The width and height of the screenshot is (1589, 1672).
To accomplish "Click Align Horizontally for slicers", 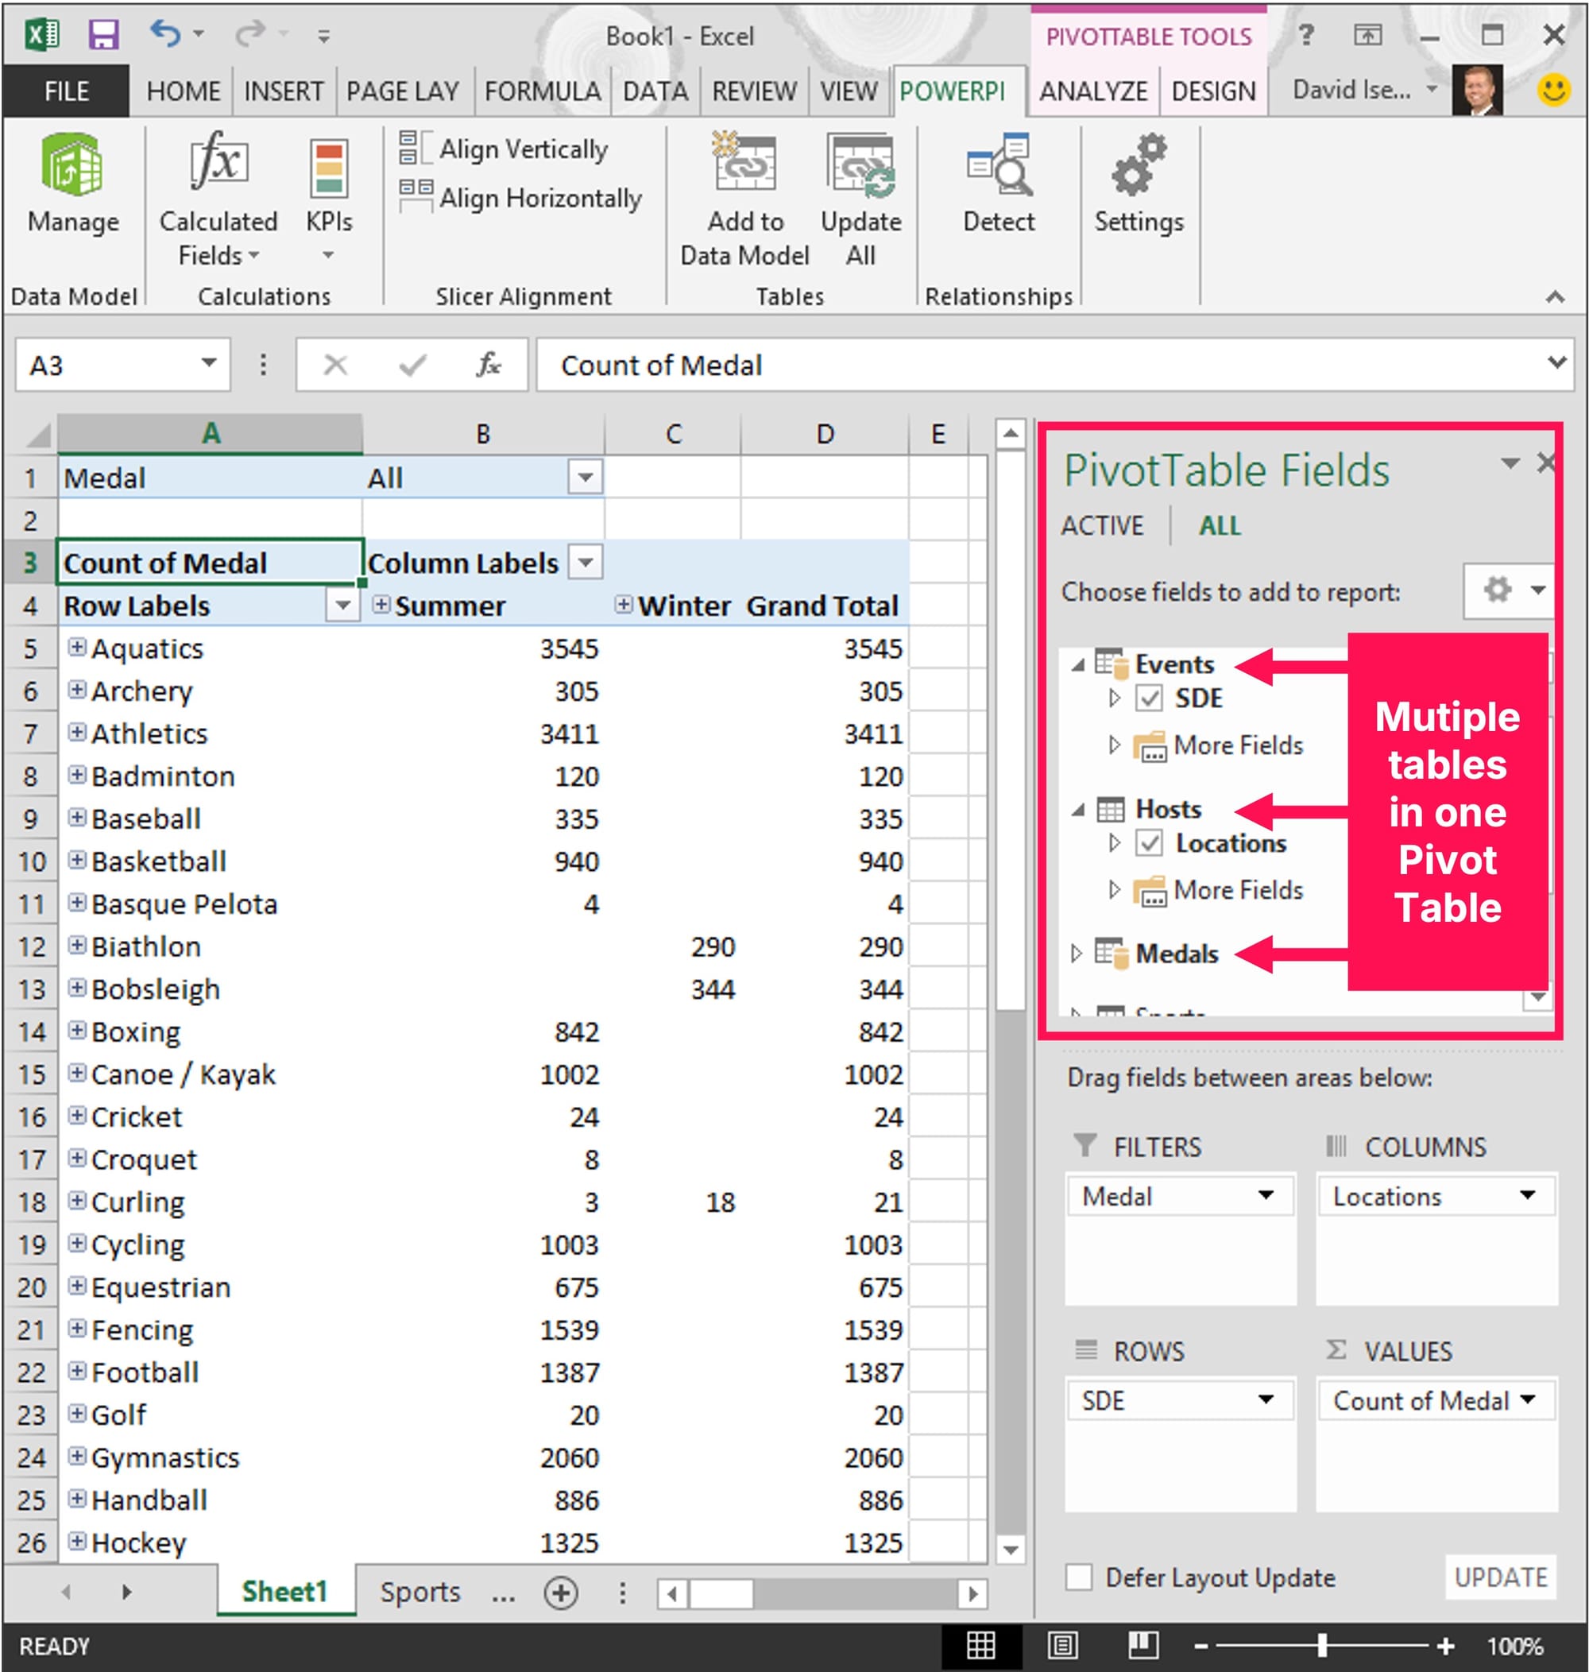I will point(521,197).
